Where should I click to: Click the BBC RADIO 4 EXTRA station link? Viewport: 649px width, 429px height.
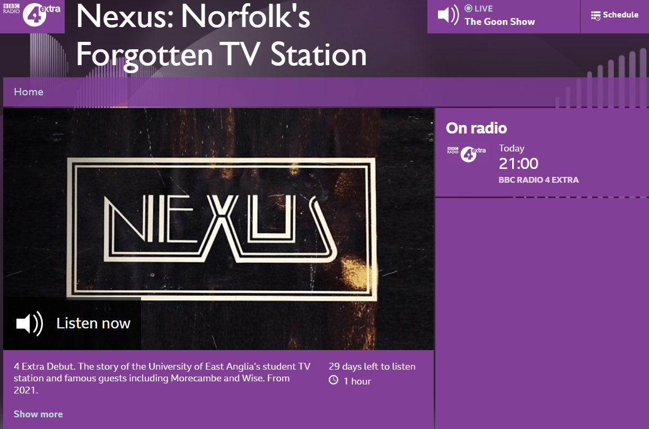click(x=539, y=180)
